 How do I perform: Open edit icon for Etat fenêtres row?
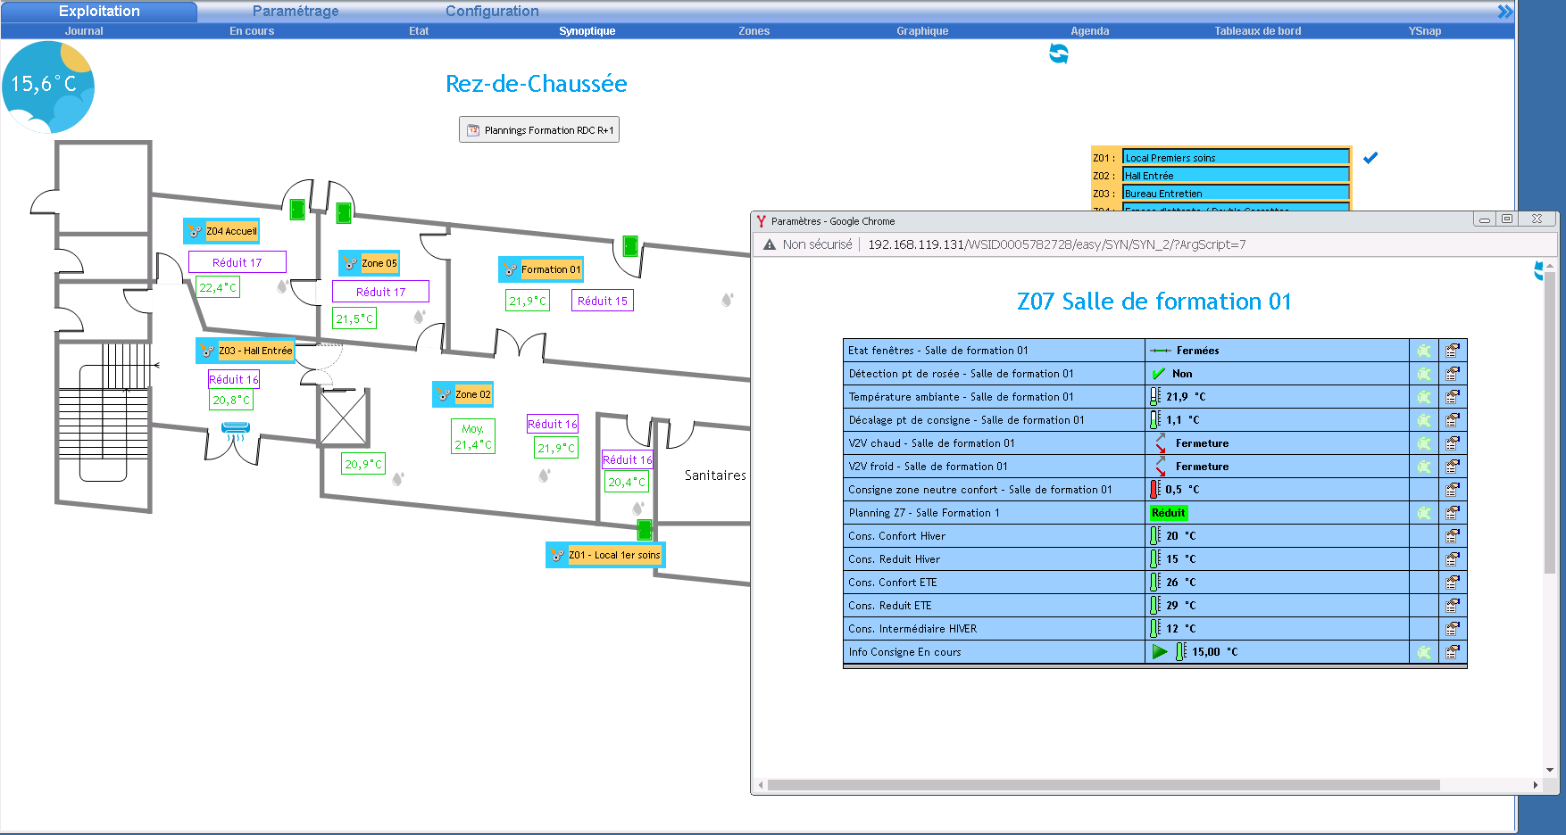pos(1453,351)
